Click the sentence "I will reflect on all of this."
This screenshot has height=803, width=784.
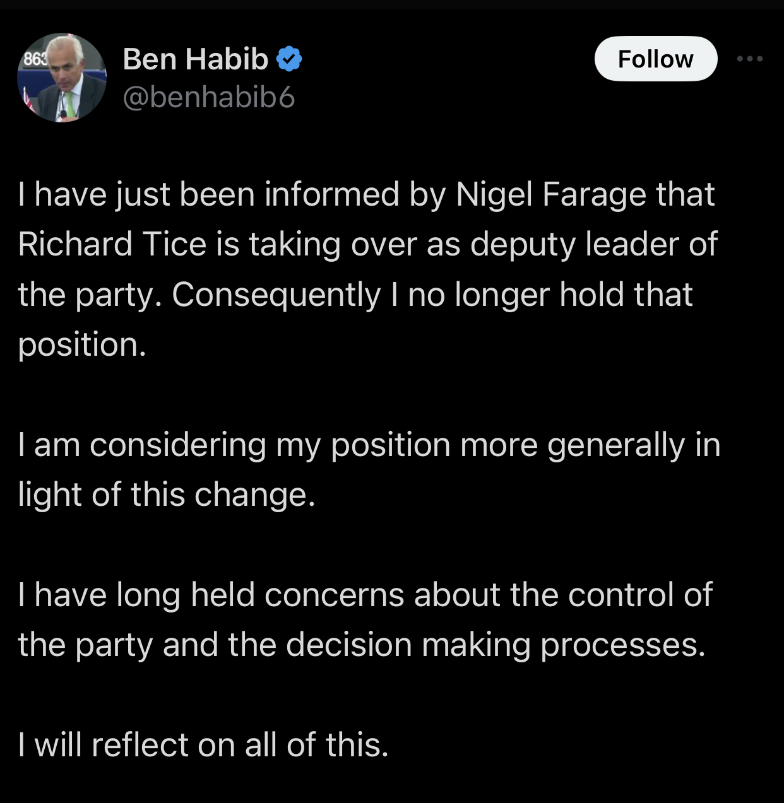(203, 745)
